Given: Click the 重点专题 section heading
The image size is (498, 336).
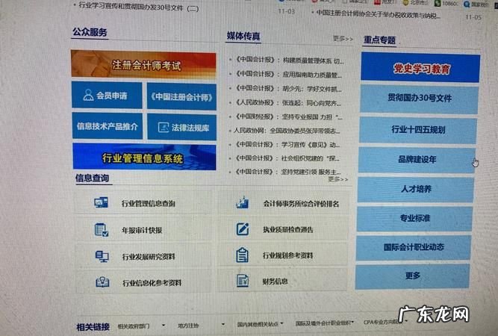Looking at the screenshot, I should click(x=379, y=40).
